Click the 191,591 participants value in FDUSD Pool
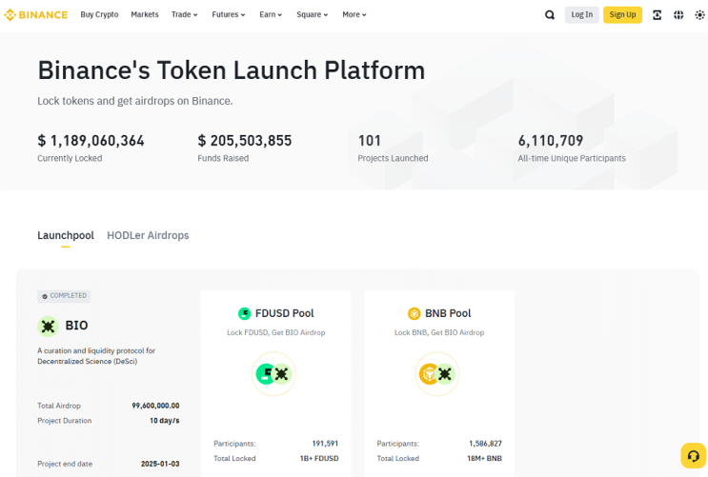 click(325, 444)
